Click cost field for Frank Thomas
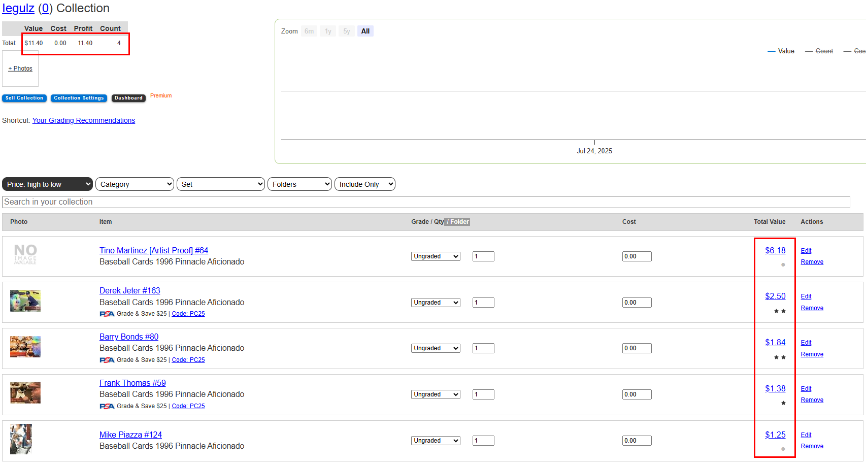This screenshot has height=466, width=866. click(637, 394)
